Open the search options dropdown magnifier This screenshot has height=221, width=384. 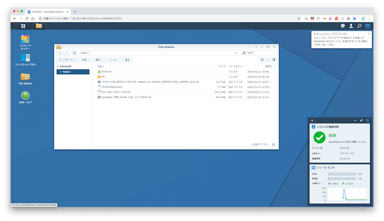click(245, 53)
